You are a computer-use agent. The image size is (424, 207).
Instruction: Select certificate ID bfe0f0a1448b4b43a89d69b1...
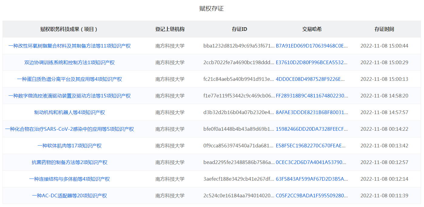[239, 129]
